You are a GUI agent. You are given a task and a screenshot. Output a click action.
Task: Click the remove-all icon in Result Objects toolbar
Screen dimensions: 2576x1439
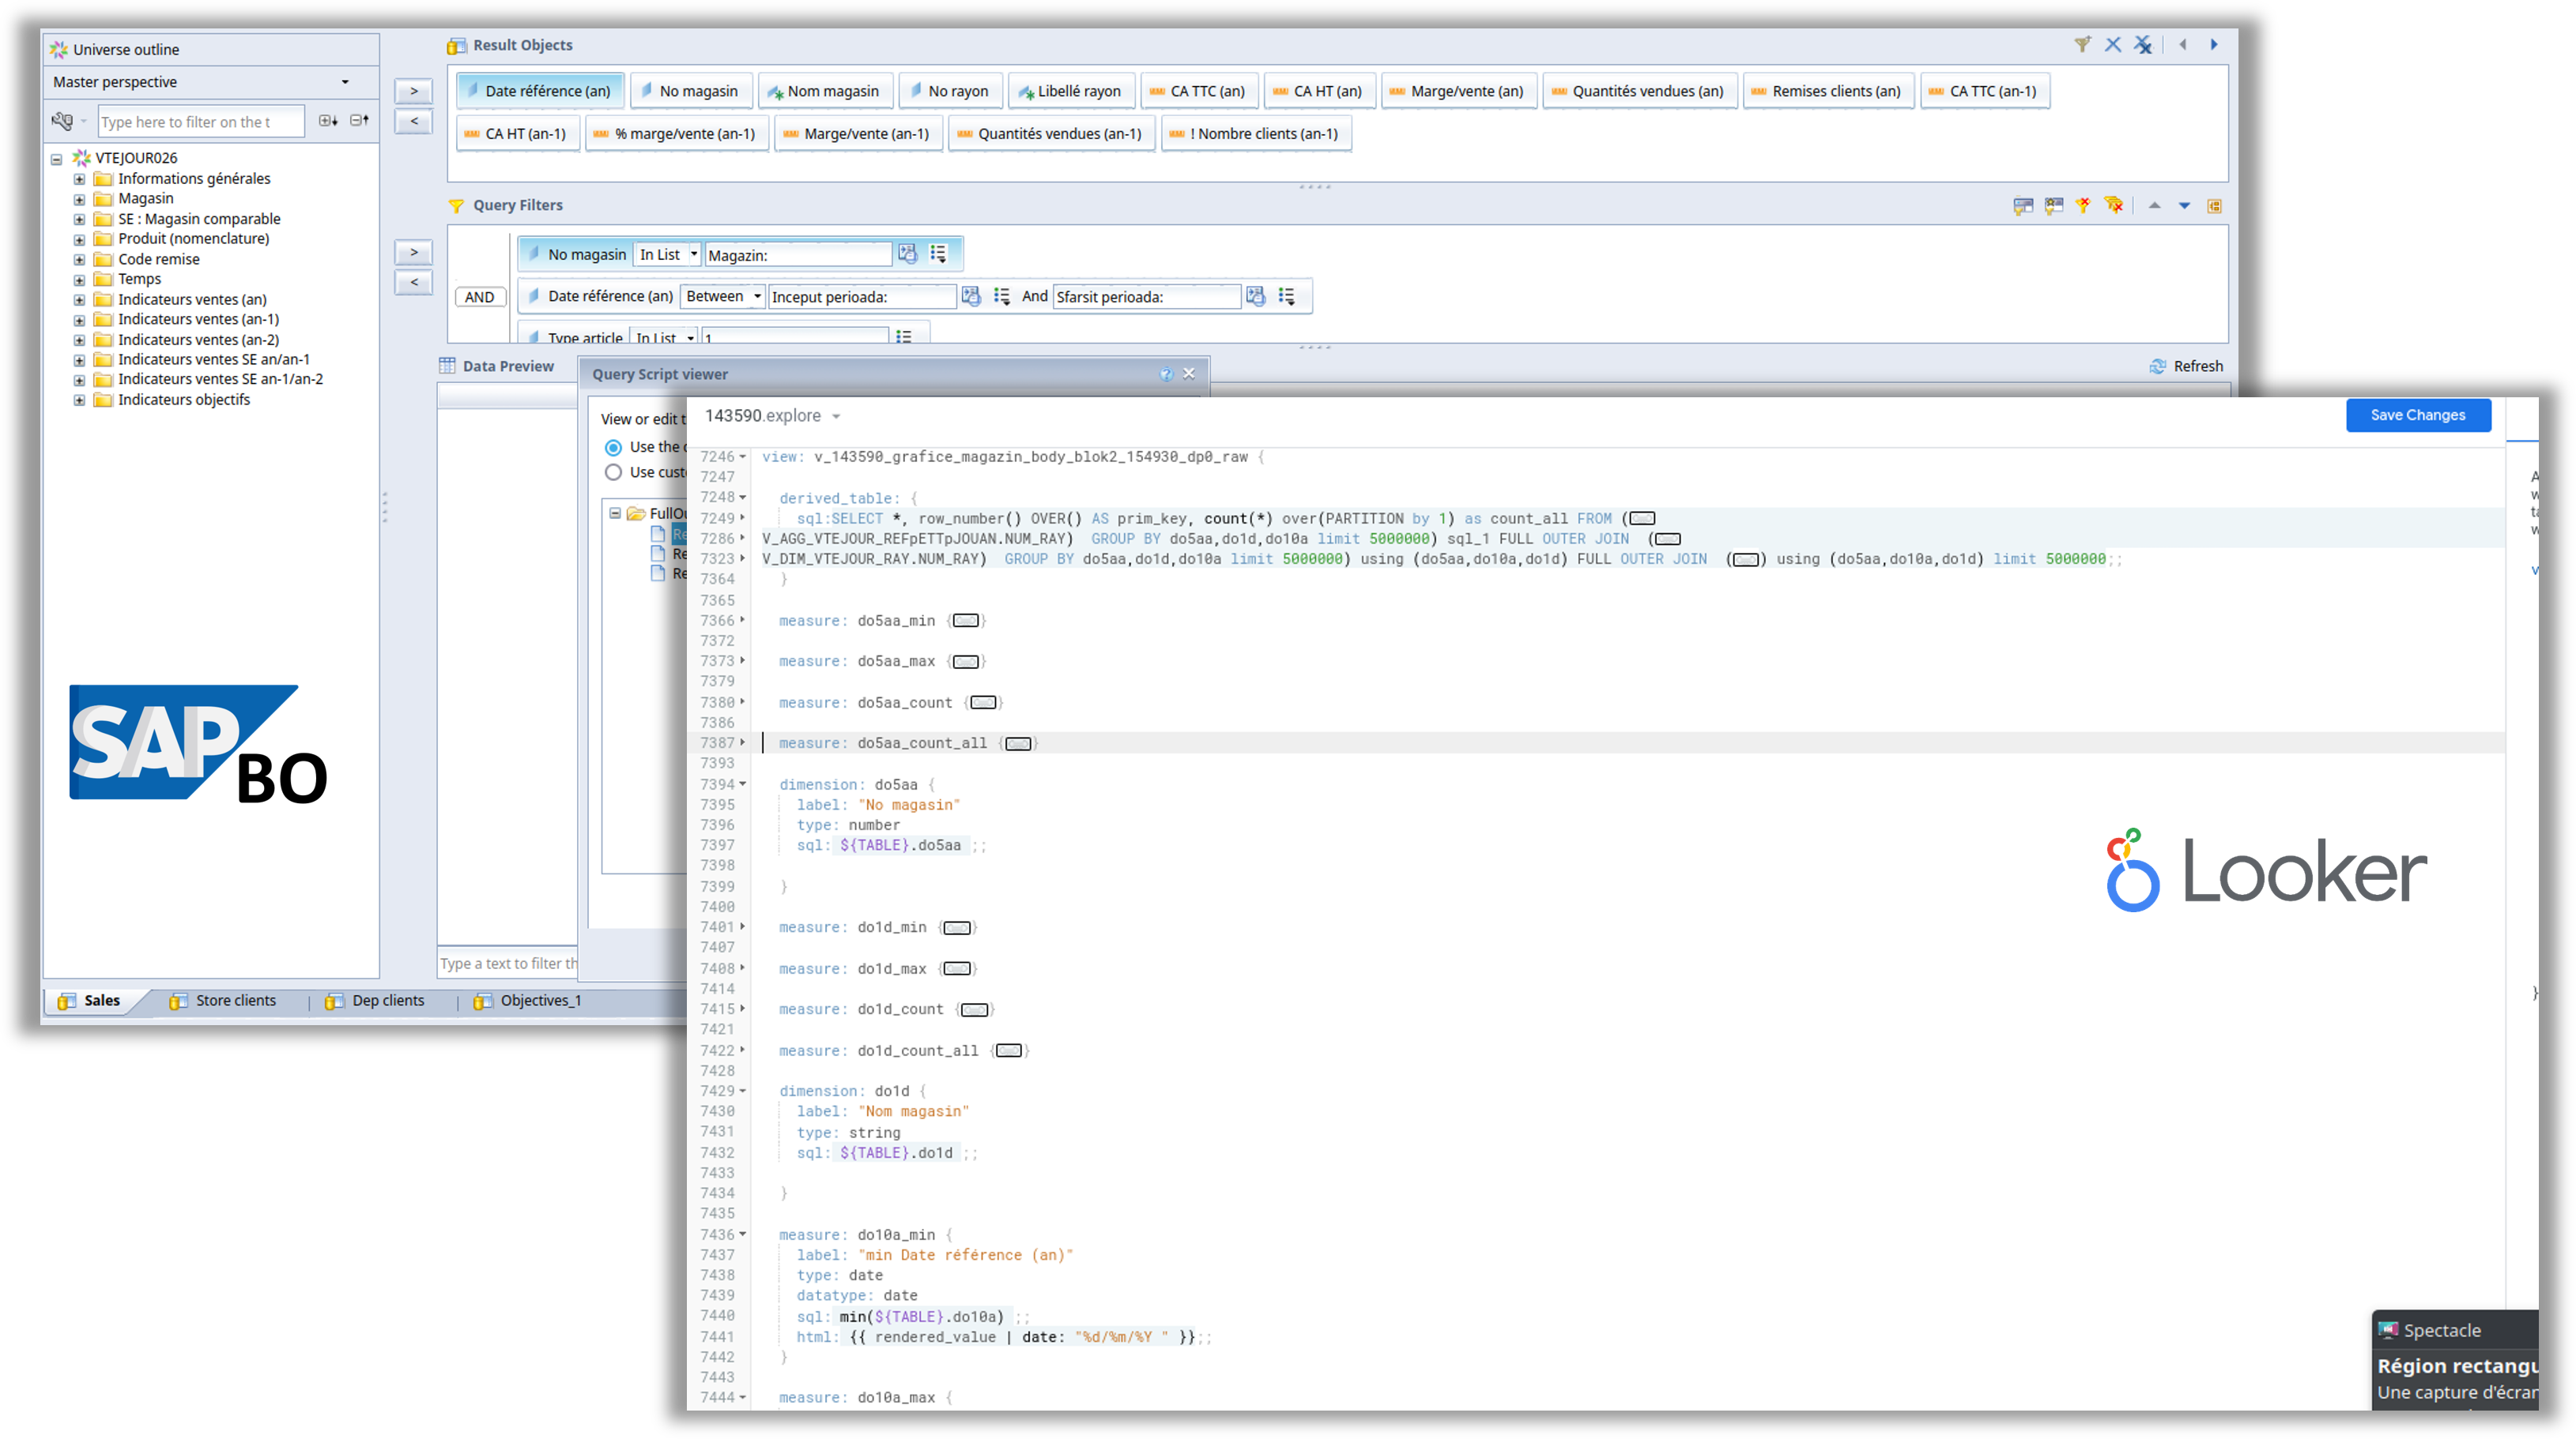[2143, 44]
